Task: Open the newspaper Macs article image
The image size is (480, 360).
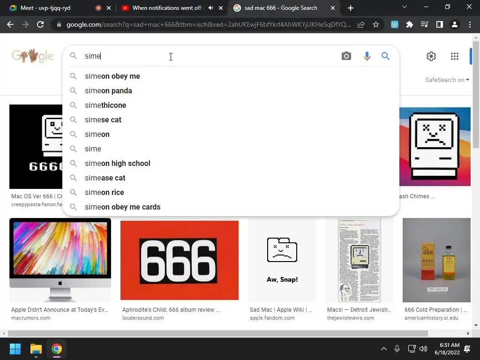Action: (359, 260)
